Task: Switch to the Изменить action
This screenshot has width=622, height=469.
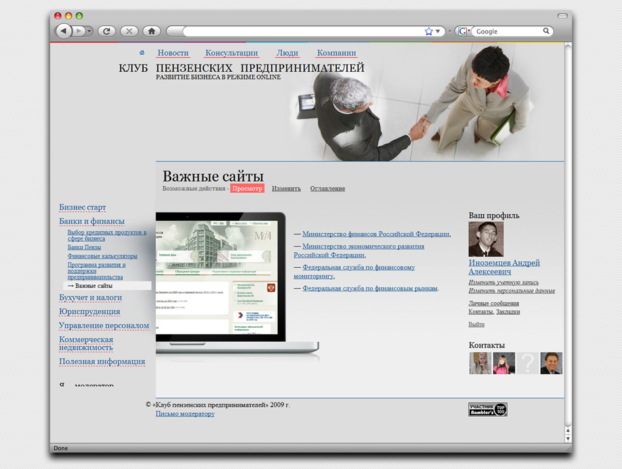Action: [286, 189]
